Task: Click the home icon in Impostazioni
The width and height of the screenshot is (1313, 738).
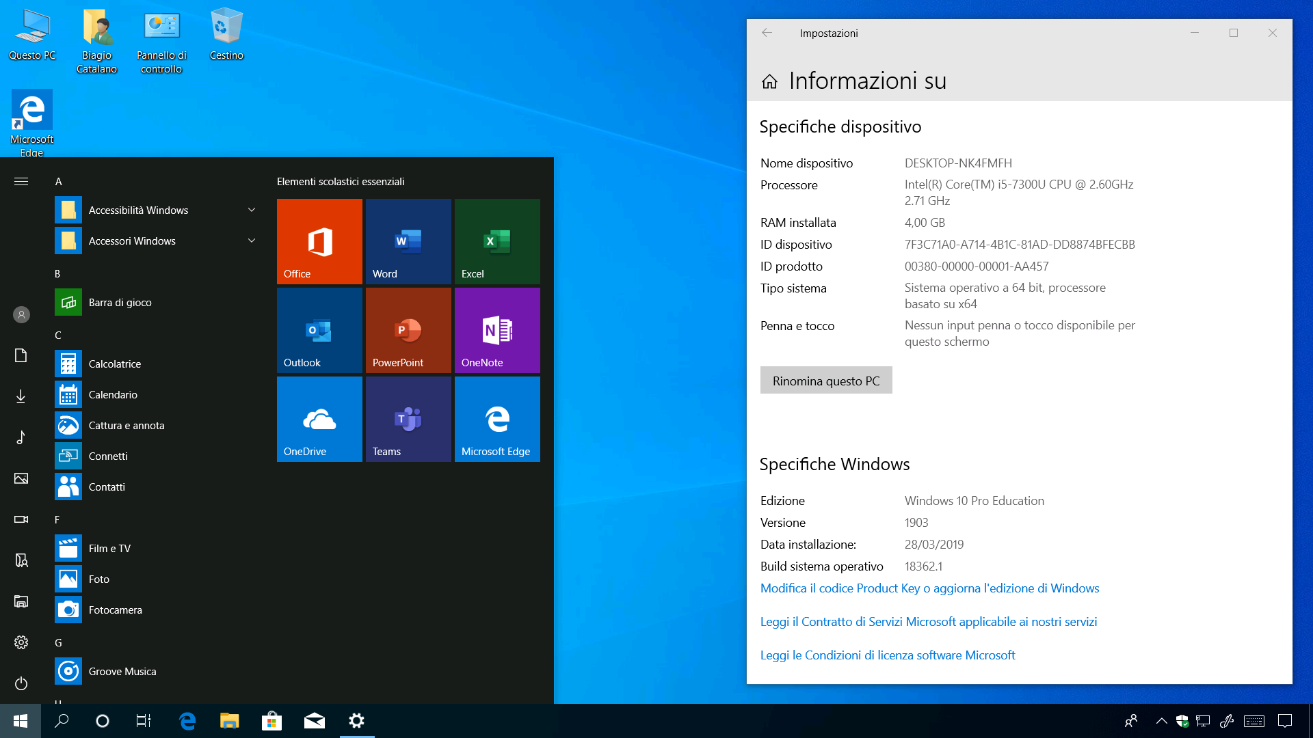Action: point(769,82)
